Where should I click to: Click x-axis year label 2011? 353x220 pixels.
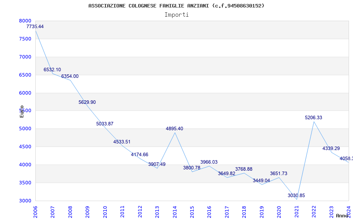click(123, 212)
